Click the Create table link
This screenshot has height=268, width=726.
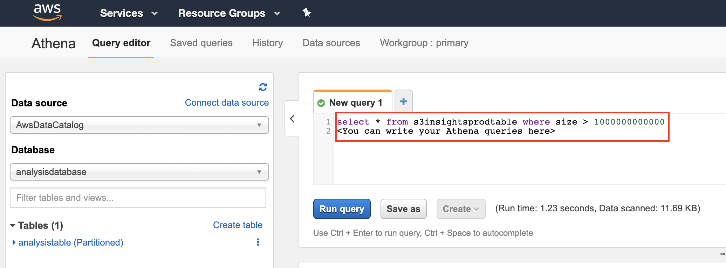click(x=238, y=225)
